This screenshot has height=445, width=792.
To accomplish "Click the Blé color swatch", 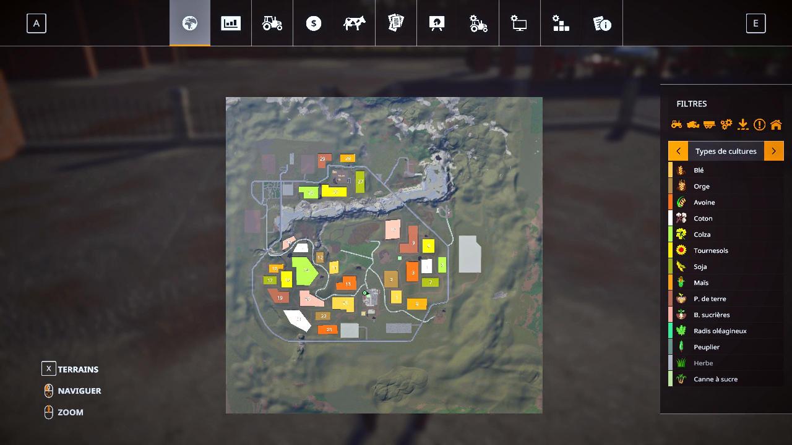I will pos(670,170).
